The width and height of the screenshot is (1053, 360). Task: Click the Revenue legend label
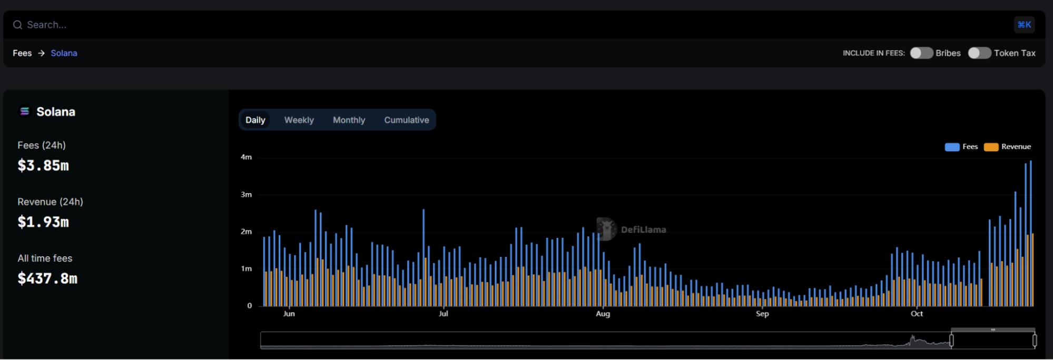coord(1016,147)
